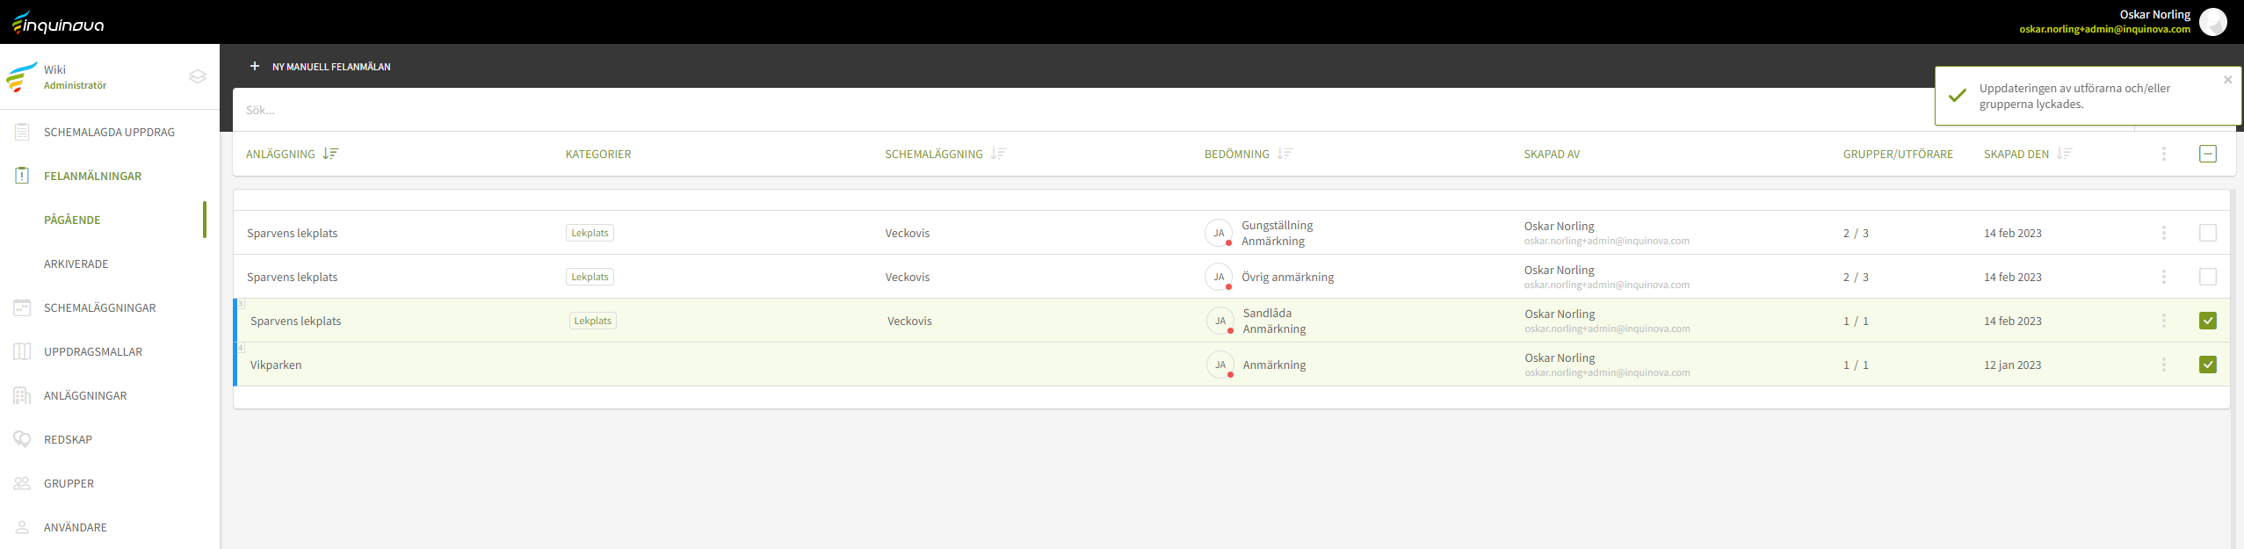The image size is (2244, 549).
Task: Sort by Skapad den column
Action: click(x=2064, y=154)
